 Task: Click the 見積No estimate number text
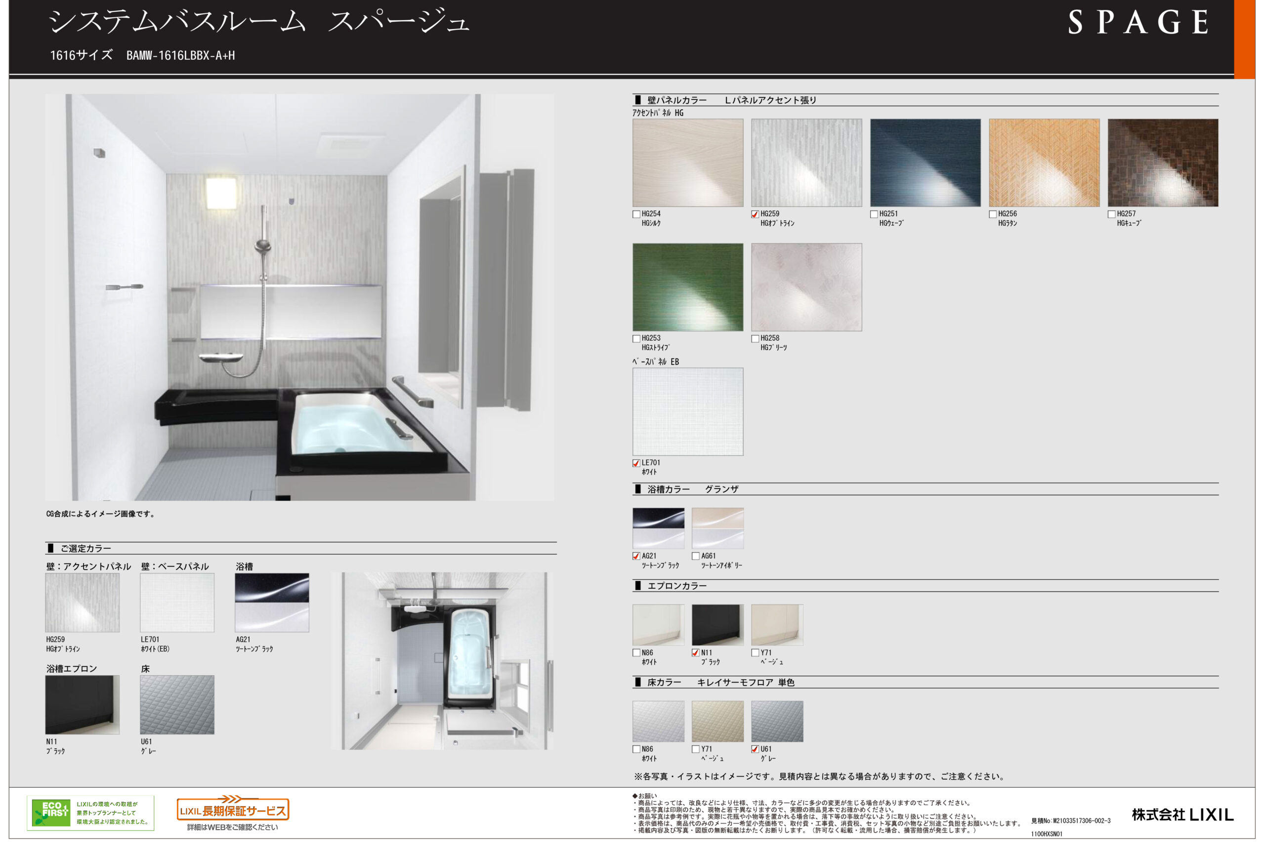pos(1071,821)
